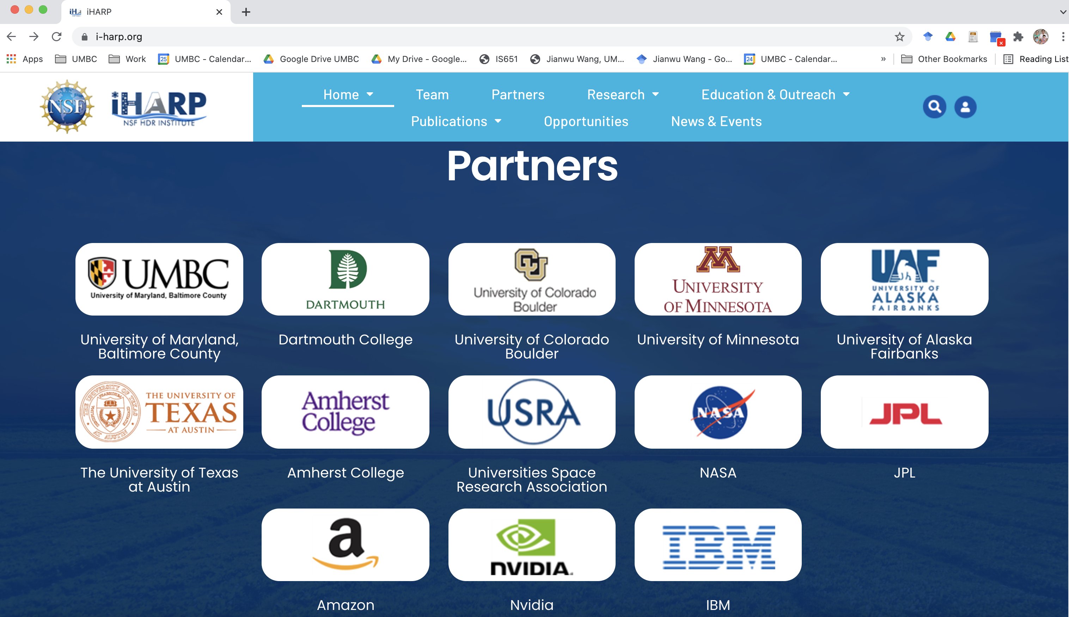This screenshot has height=617, width=1069.
Task: Open the UMBC bookmarks folder
Action: coord(77,59)
